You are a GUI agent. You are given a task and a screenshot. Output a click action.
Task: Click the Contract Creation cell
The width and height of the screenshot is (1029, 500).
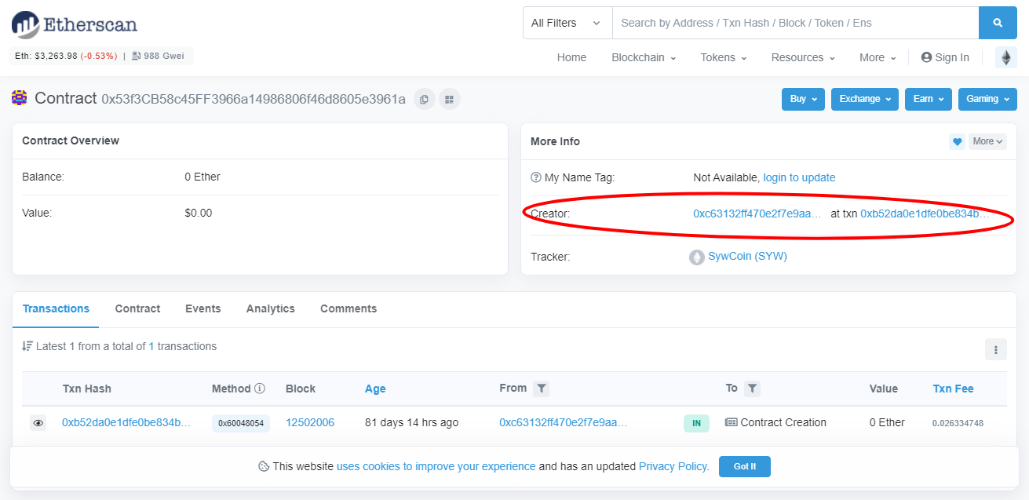775,422
